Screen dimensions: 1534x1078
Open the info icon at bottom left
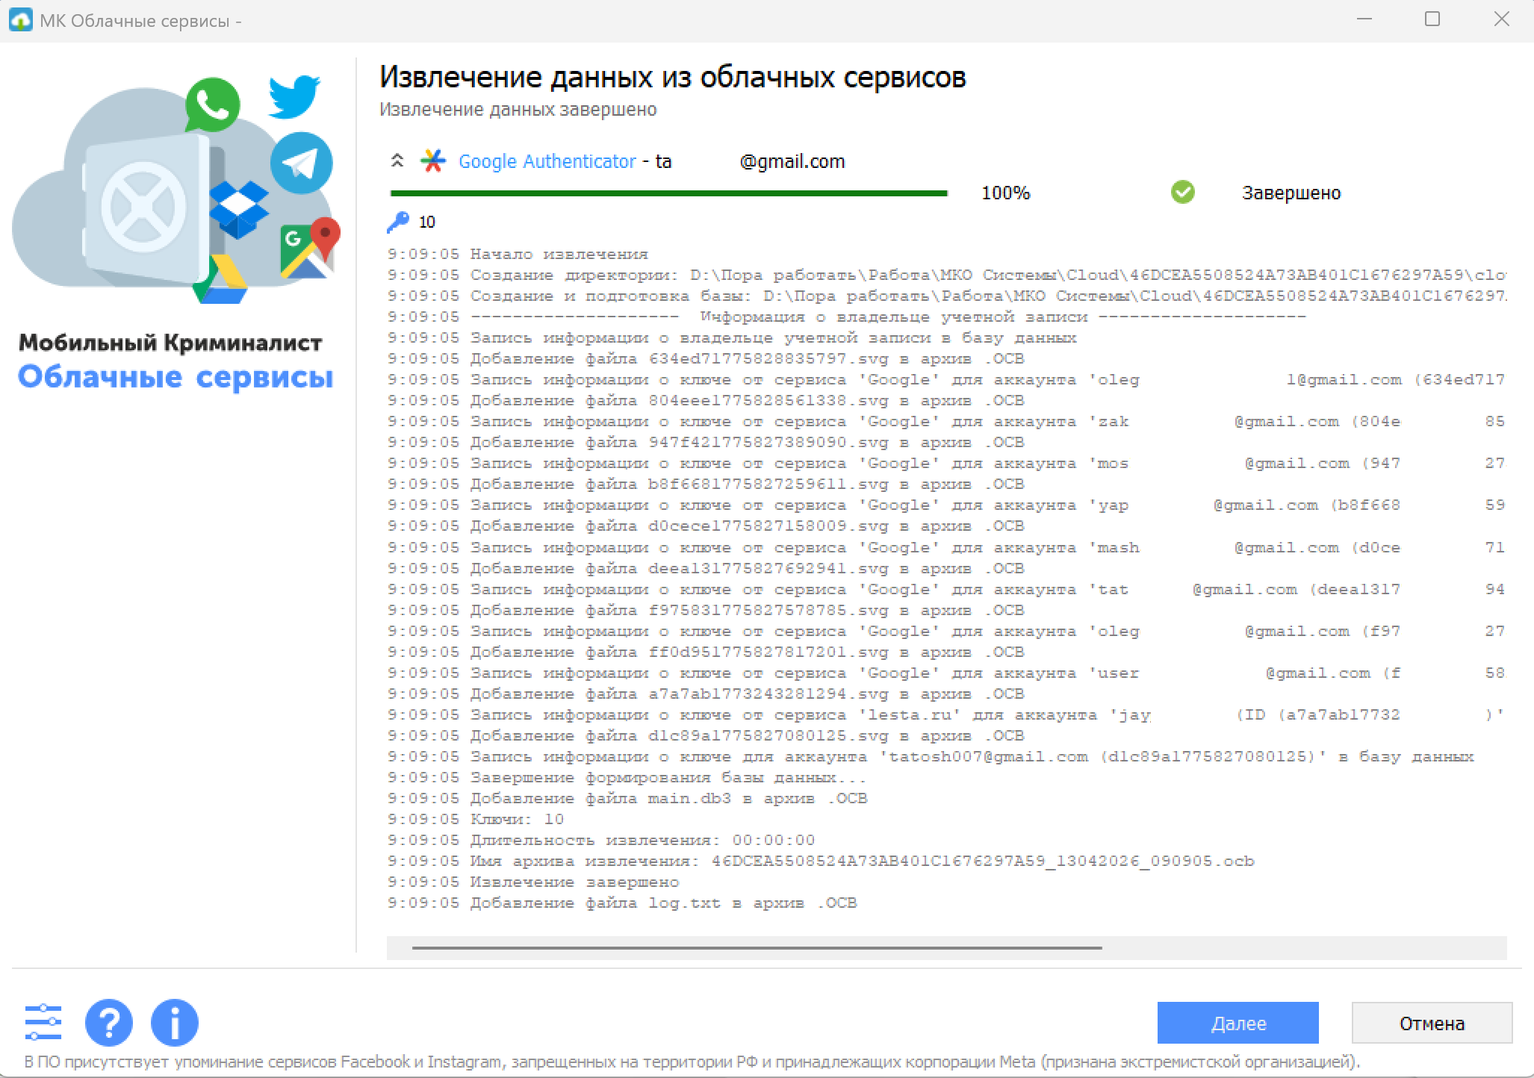[174, 1022]
